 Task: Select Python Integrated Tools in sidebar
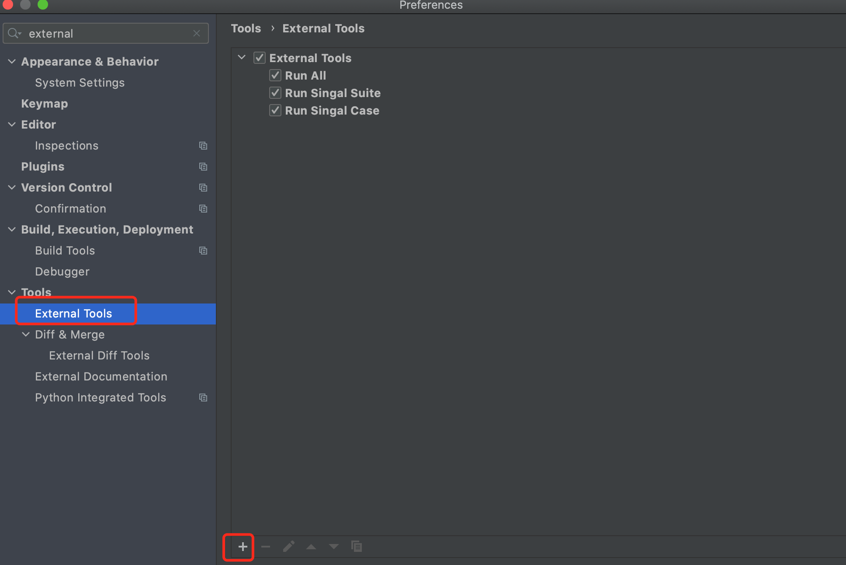click(101, 398)
